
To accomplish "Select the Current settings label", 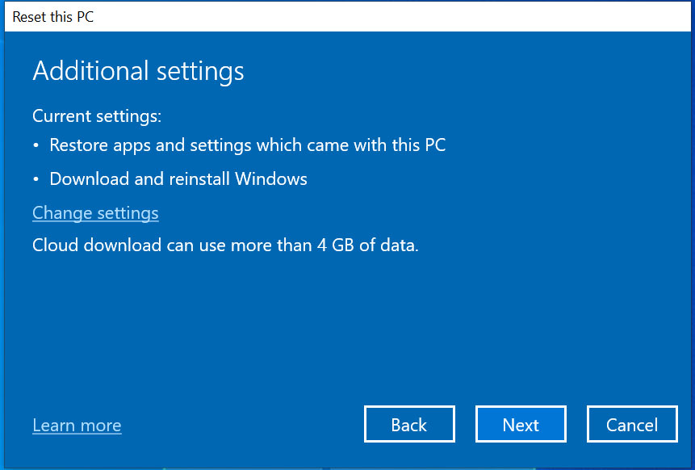I will tap(97, 116).
